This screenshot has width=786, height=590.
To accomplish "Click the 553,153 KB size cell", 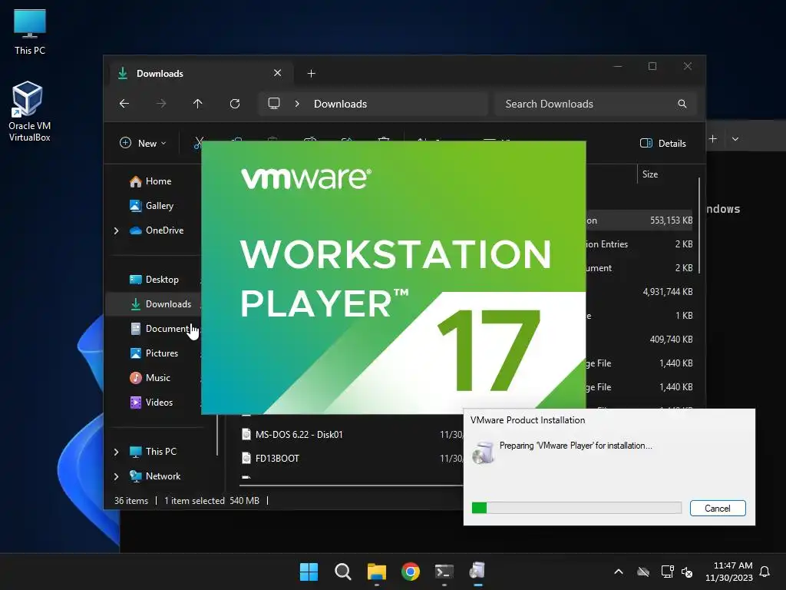I will pyautogui.click(x=671, y=220).
